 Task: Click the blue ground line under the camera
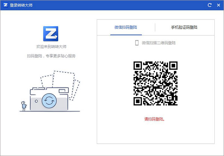[49, 111]
